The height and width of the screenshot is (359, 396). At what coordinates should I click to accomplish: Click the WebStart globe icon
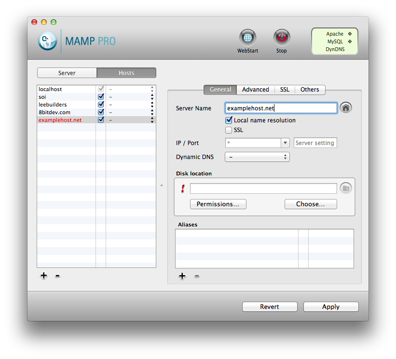coord(247,38)
